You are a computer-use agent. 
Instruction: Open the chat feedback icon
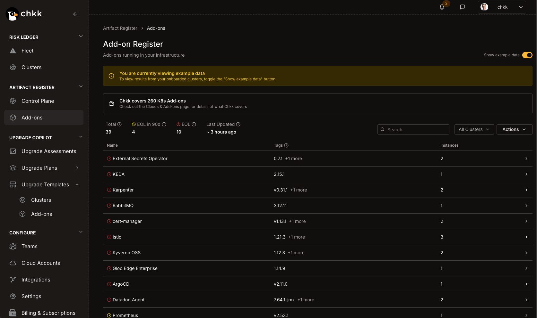click(x=463, y=7)
